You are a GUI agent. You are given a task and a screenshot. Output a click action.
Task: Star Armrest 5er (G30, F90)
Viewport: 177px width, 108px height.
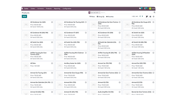click(153, 63)
